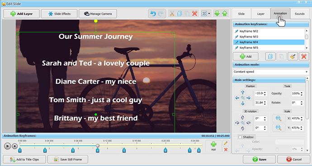Stop the animation preview

tap(15, 146)
